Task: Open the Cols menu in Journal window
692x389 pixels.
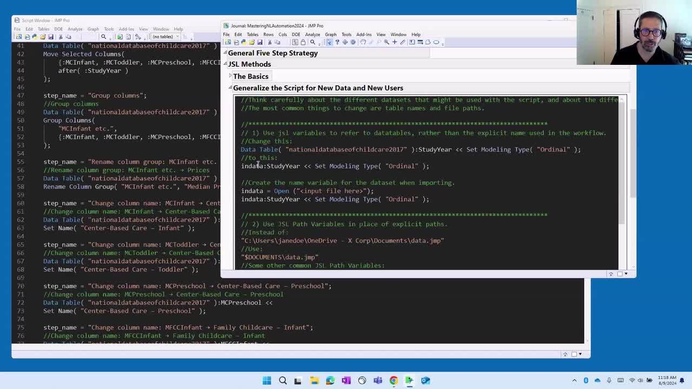Action: click(283, 35)
